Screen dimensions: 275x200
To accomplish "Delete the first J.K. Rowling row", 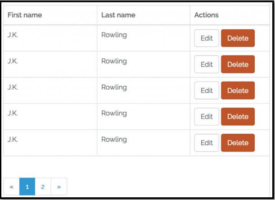I will coord(238,38).
